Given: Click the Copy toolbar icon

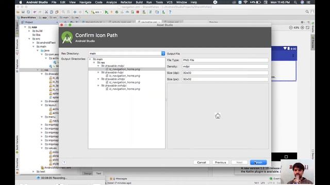Looking at the screenshot, I should (52, 12).
